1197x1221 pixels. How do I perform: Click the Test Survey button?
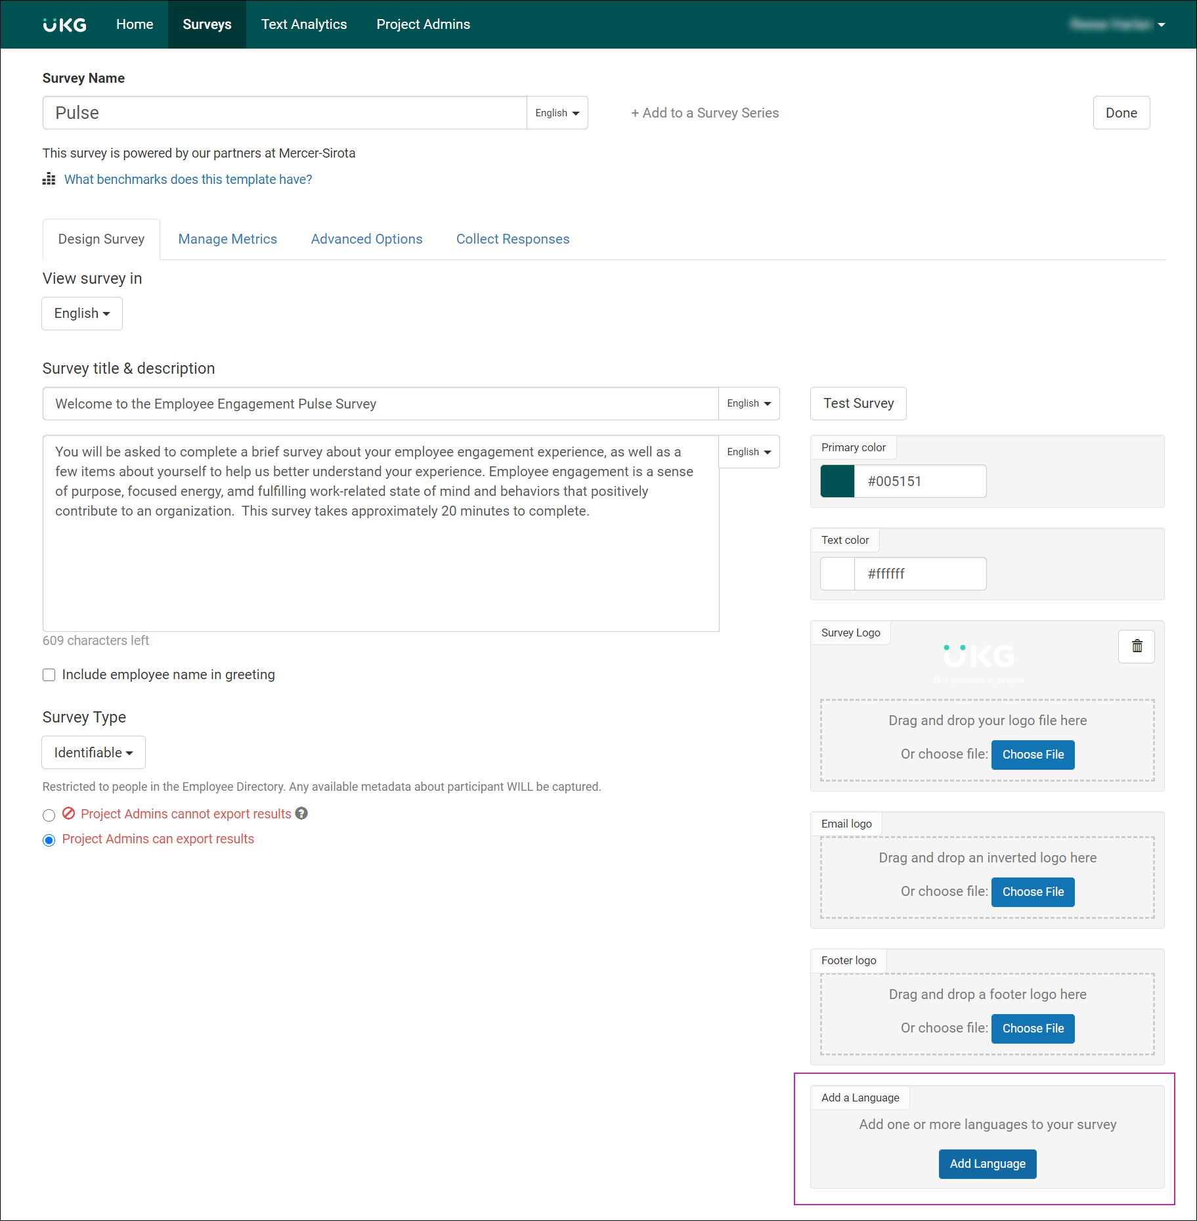858,403
